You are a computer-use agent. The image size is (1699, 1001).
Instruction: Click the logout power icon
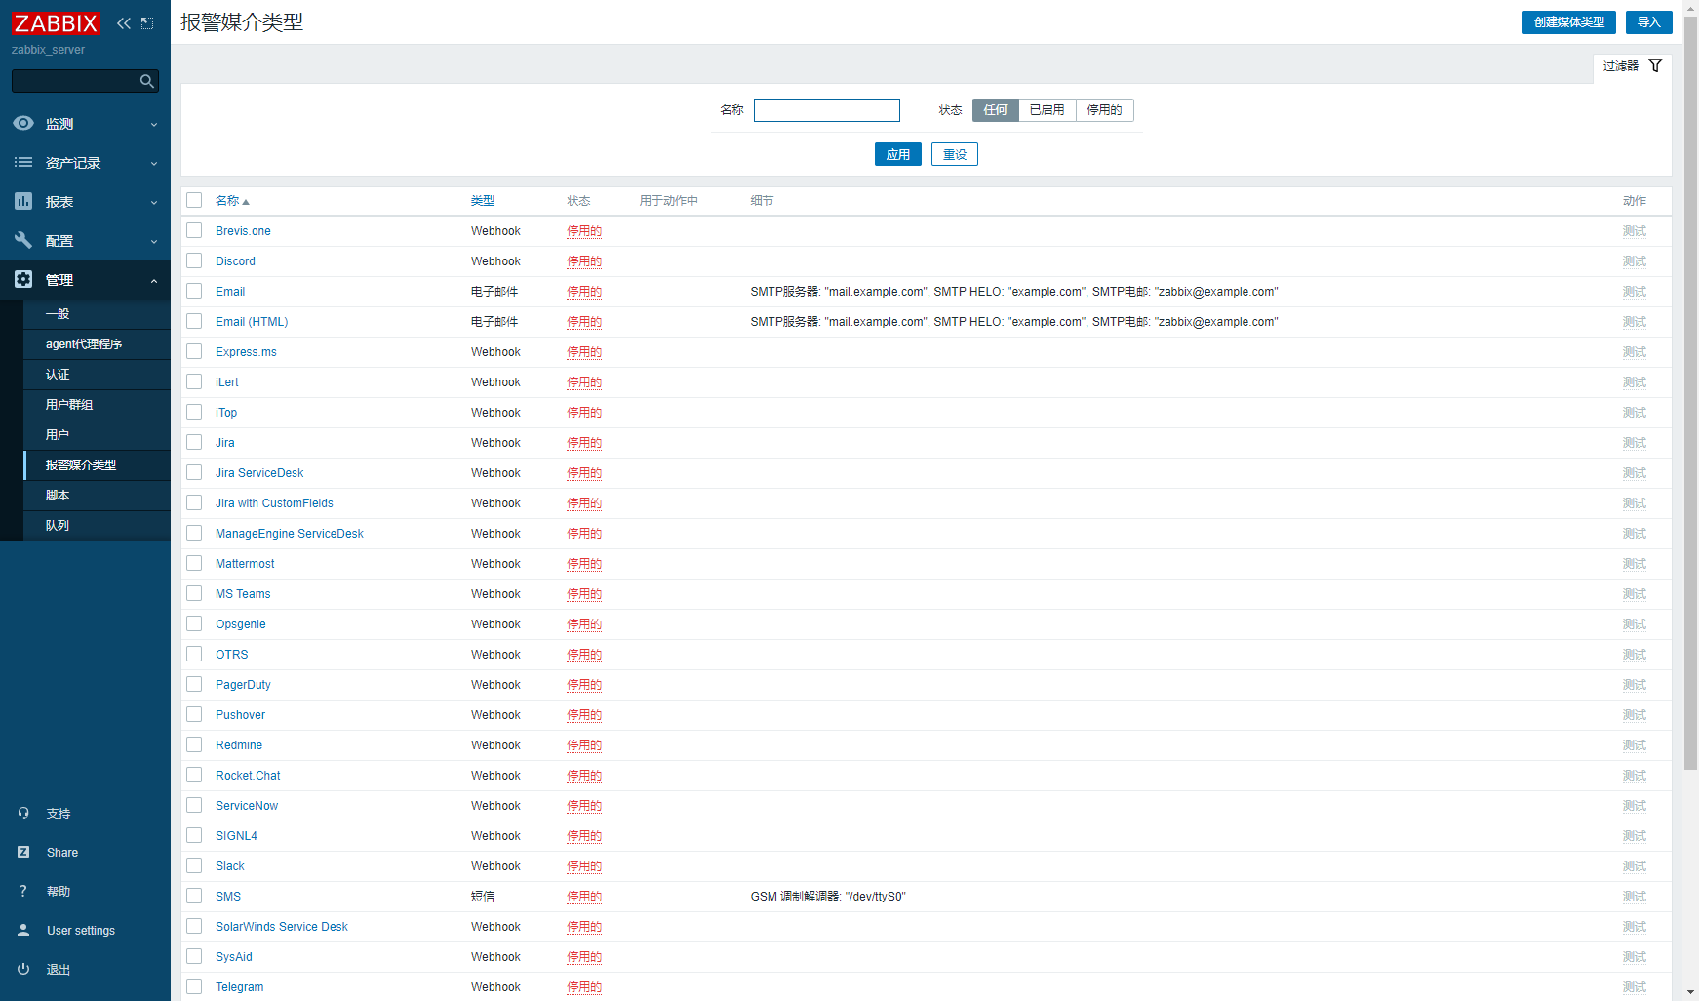pyautogui.click(x=23, y=969)
